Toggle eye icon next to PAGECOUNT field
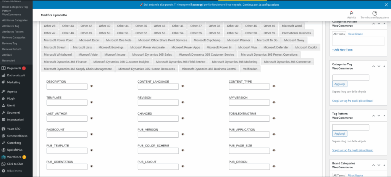The image size is (391, 177). [x=92, y=134]
